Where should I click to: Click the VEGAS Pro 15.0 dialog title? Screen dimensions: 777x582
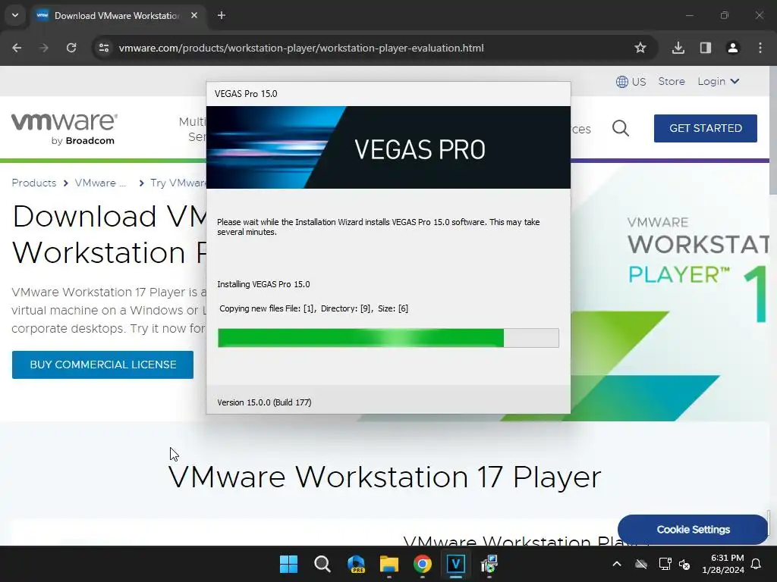tap(246, 94)
